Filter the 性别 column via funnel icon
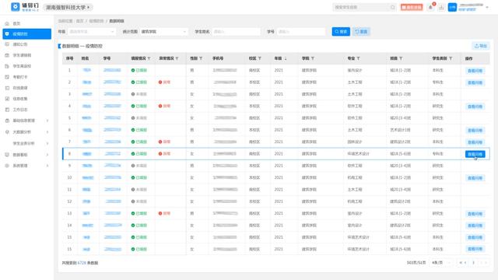Viewport: 498px width, 280px height. [x=201, y=58]
